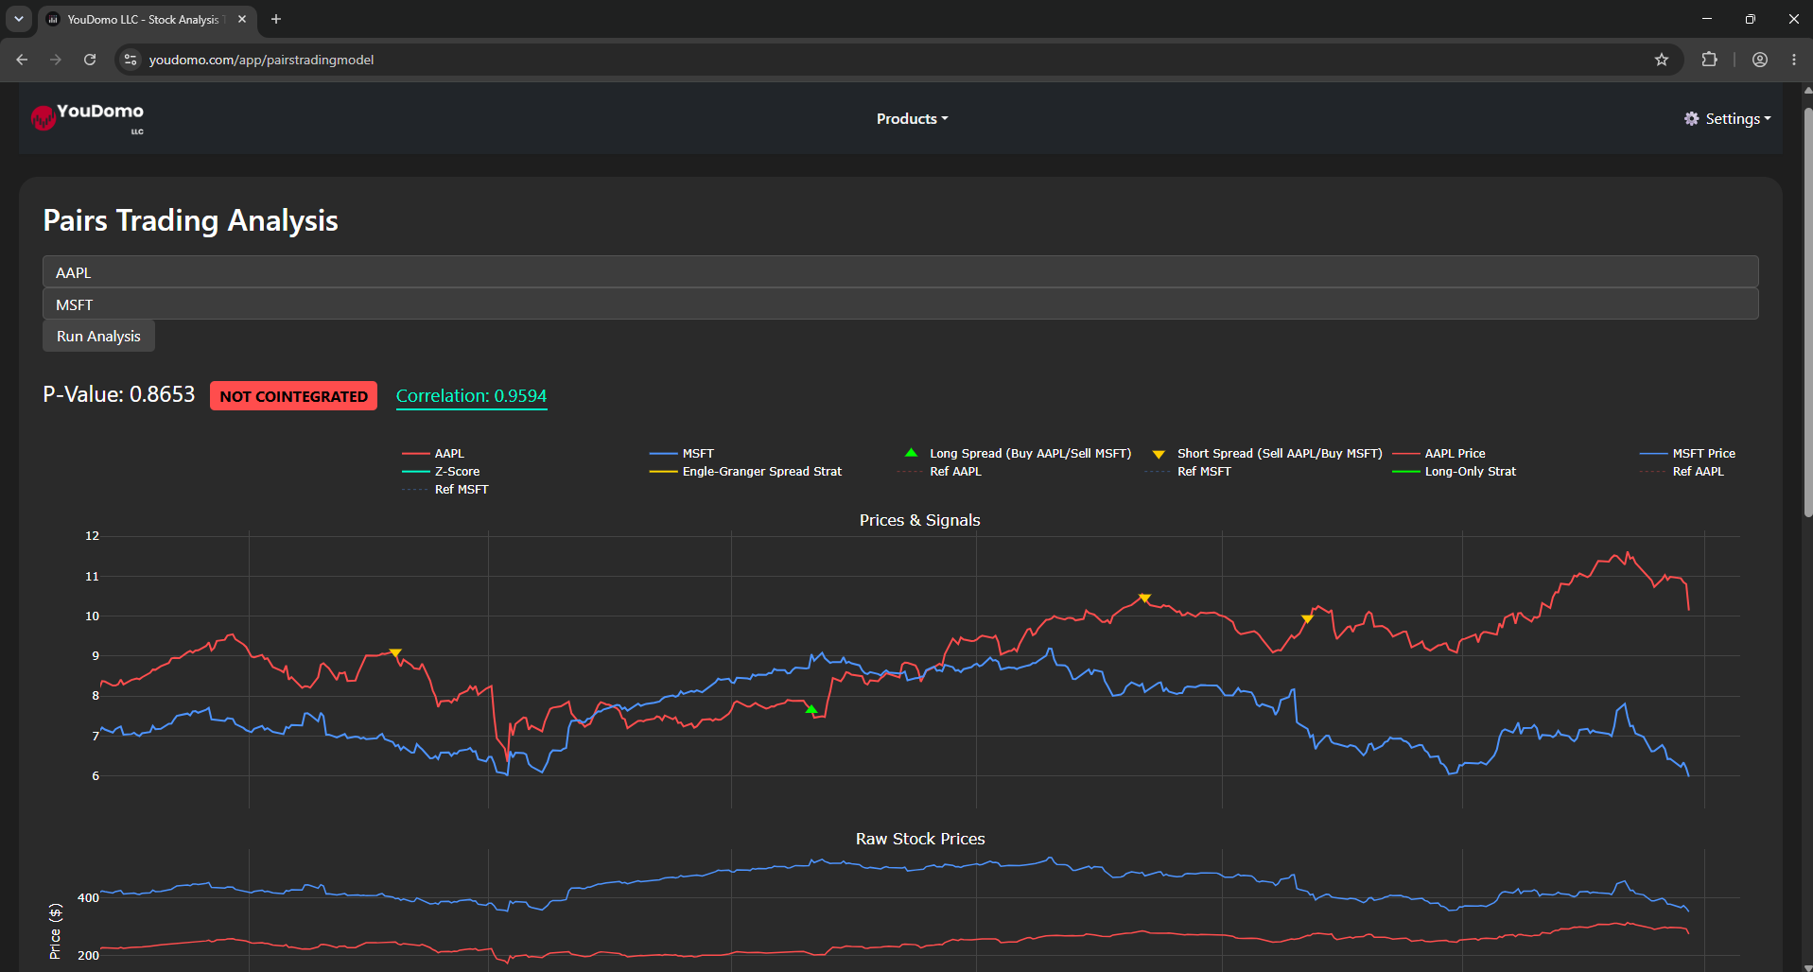Minimize the browser window
This screenshot has width=1813, height=972.
click(x=1707, y=19)
